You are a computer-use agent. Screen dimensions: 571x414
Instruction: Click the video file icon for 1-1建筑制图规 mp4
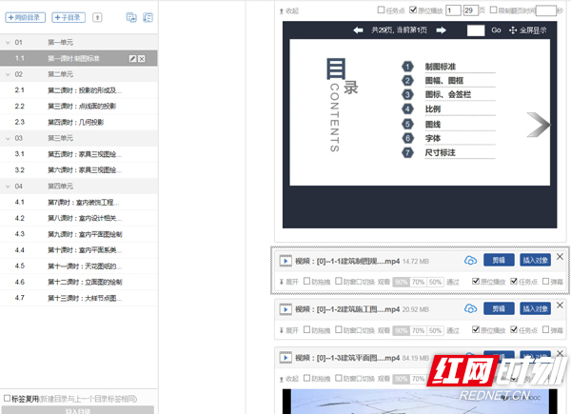coord(285,261)
